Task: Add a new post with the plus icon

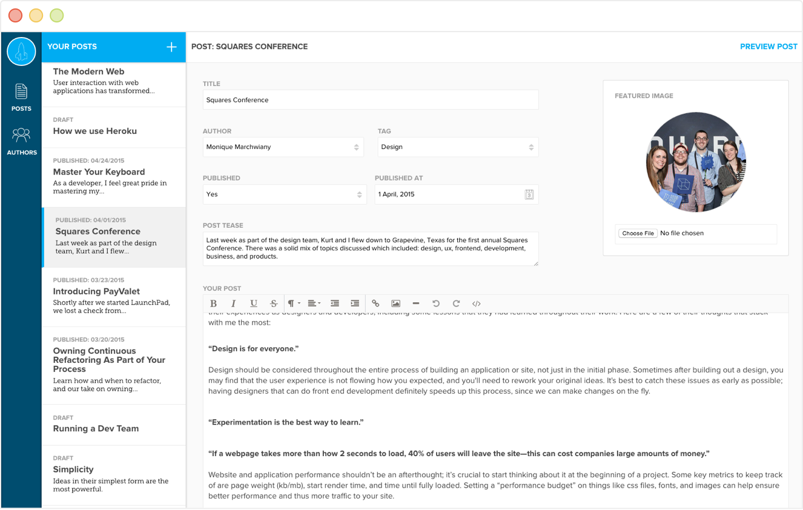Action: [x=171, y=47]
